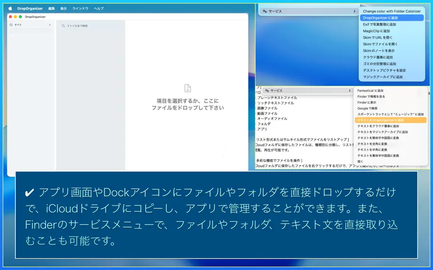Click the DropOrganizer window title text
Viewport: 433px width, 270px height.
(35, 17)
